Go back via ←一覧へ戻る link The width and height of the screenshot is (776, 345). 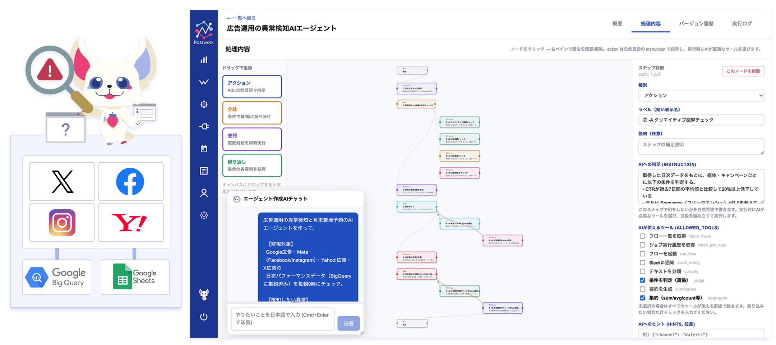click(241, 18)
